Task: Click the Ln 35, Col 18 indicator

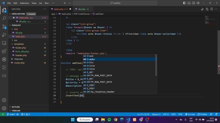Action: (x=143, y=114)
